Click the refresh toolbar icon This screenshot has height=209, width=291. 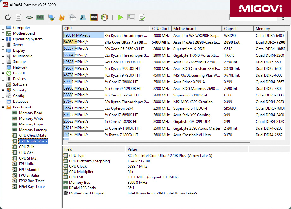tap(9, 18)
